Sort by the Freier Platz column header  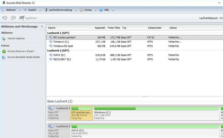tap(114, 28)
